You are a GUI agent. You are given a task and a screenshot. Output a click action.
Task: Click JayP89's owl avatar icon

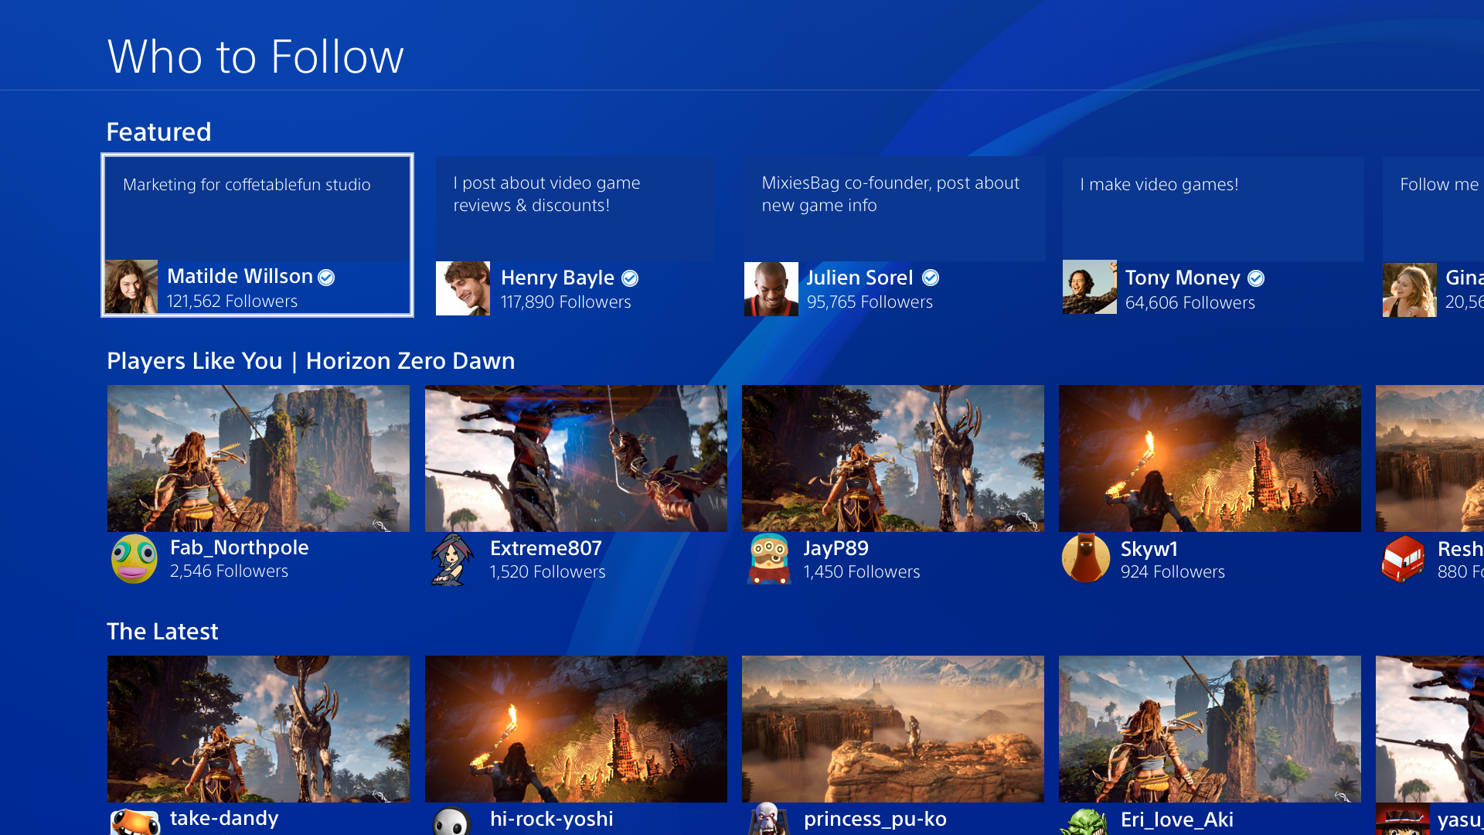pos(769,559)
